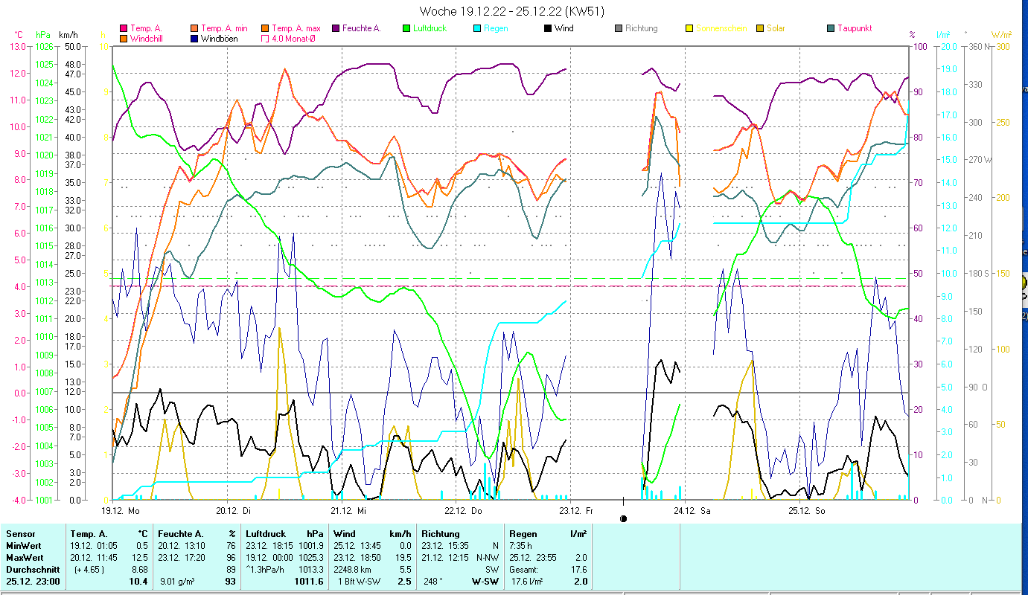Click the blue Windböen legend swatch

click(x=194, y=38)
